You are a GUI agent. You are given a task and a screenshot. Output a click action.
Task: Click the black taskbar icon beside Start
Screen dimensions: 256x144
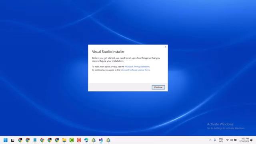[12, 140]
